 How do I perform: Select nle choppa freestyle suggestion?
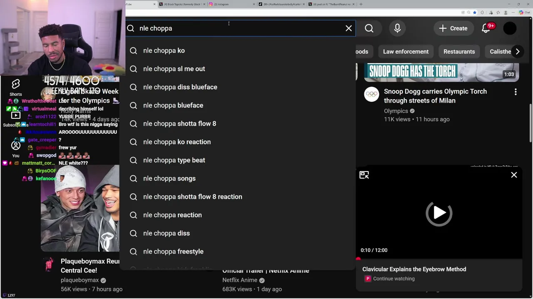pyautogui.click(x=237, y=252)
